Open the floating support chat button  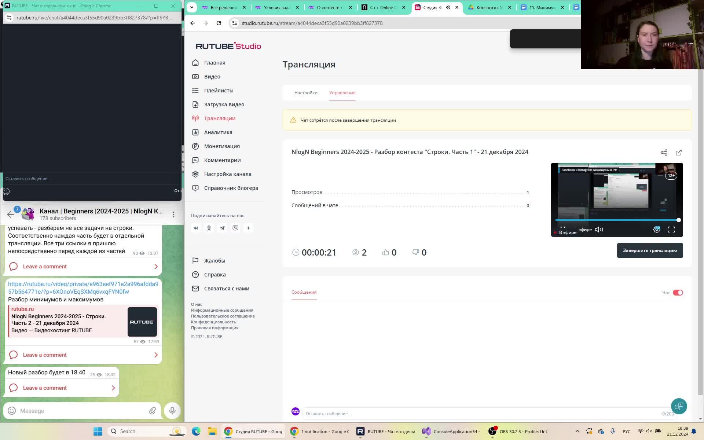tap(679, 406)
